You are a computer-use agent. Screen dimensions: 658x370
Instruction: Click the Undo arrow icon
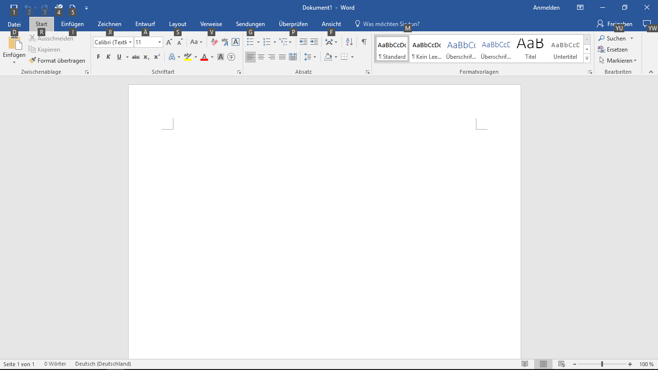tap(27, 8)
